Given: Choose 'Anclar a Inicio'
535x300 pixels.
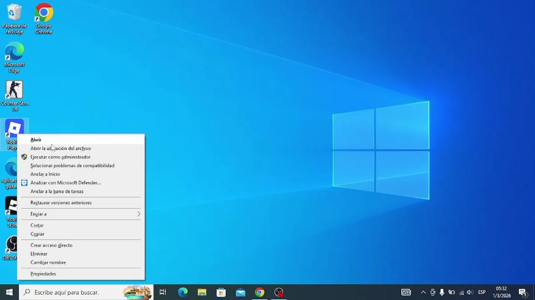Looking at the screenshot, I should [81, 174].
